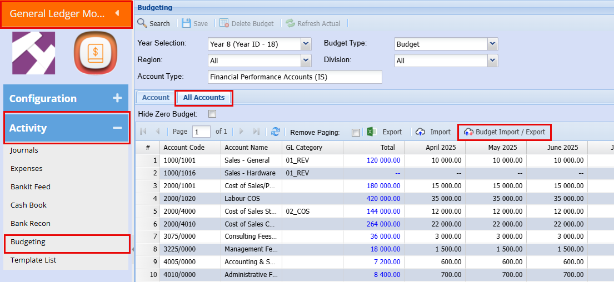Screen dimensions: 614x282
Task: Click the Delete Budget toolbar icon
Action: (224, 23)
